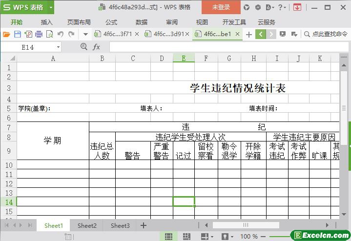Viewport: 351px width, 241px height.
Task: Open the reading mode crosshair dropdown
Action: pyautogui.click(x=207, y=236)
